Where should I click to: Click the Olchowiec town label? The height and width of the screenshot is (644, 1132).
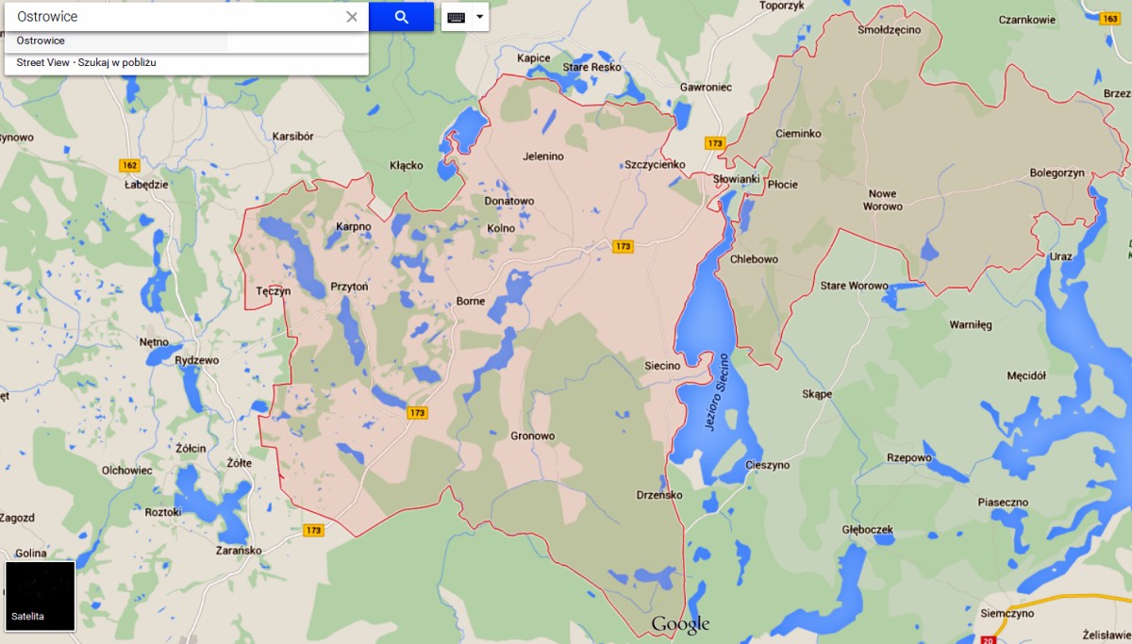(x=127, y=470)
